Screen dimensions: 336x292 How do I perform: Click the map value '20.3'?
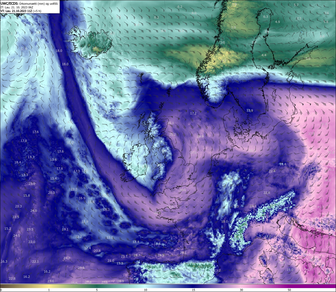click(51, 193)
